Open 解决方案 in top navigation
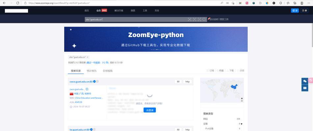Screen dimensions: 313x131 click(119, 10)
